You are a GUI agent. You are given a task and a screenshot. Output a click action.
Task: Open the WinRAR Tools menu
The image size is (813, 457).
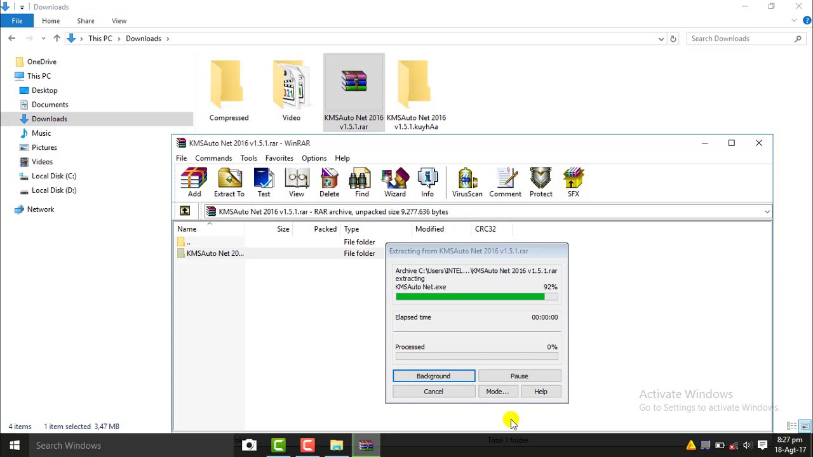[248, 158]
